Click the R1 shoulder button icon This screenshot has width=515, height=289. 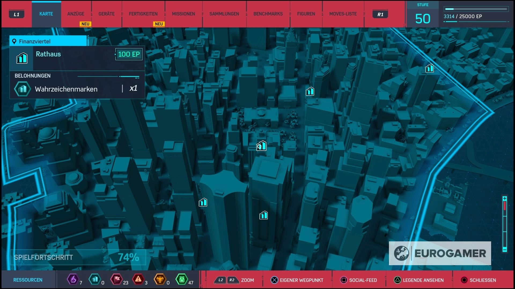click(380, 14)
